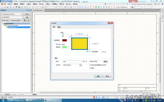Screen dimensions: 164x102
Task: Open the No Variations dropdown
Action: (x=130, y=7)
